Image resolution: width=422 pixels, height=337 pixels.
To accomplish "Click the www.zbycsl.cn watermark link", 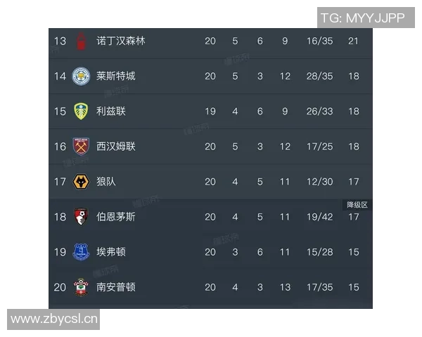I will [x=53, y=319].
